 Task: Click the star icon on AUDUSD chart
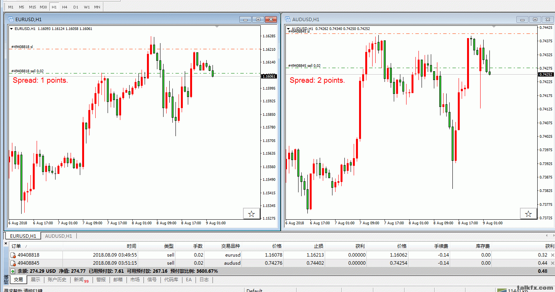528,214
